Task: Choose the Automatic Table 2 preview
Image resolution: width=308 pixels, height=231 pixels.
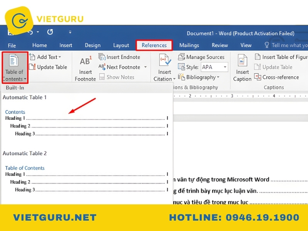Action: coord(87,179)
